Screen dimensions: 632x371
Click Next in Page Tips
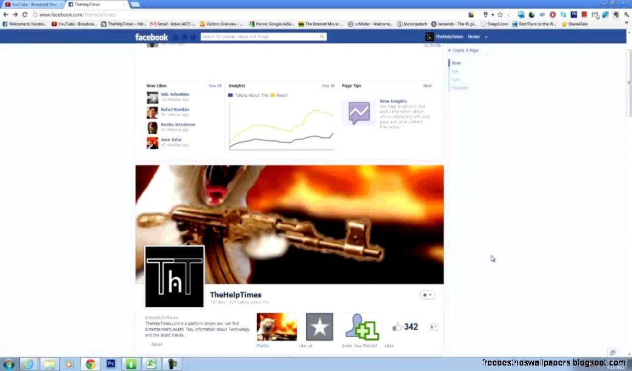tap(427, 86)
